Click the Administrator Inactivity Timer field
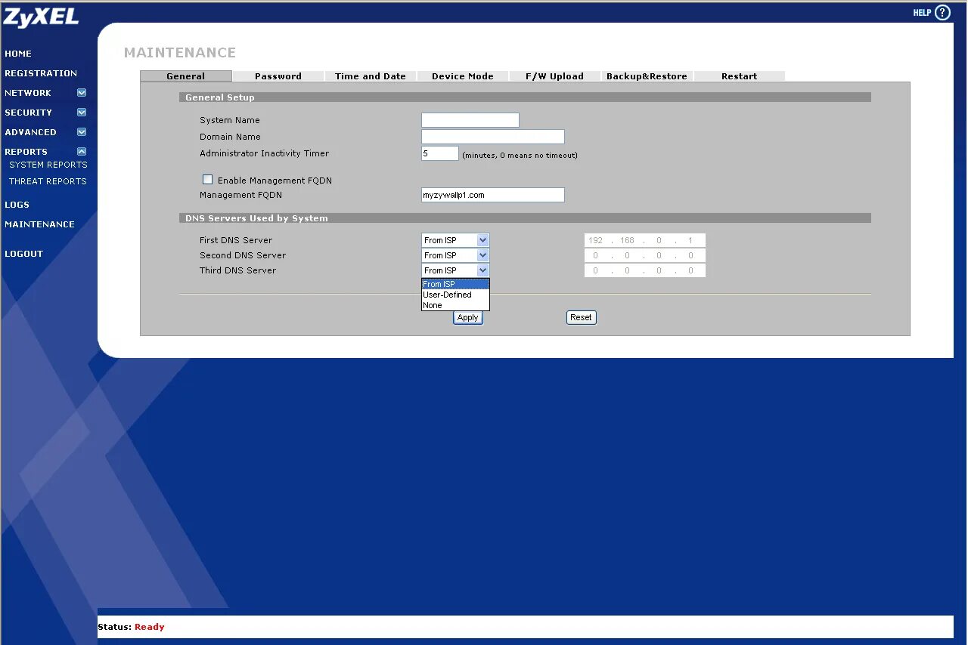Viewport: 968px width, 645px height. [440, 153]
